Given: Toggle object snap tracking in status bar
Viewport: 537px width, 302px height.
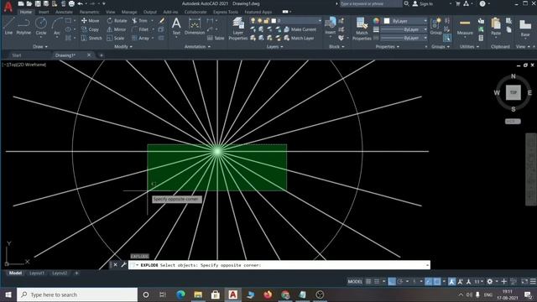Looking at the screenshot, I should pyautogui.click(x=429, y=282).
